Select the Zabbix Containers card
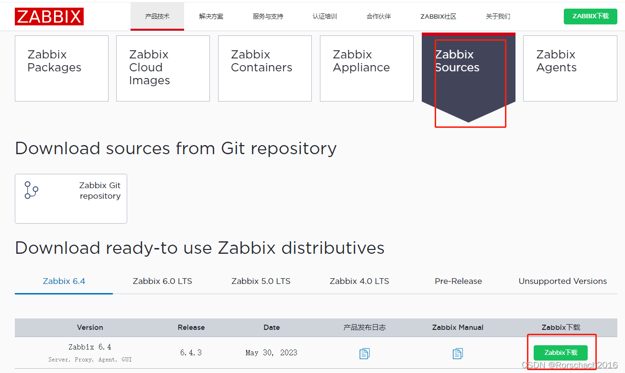The image size is (625, 373). click(265, 68)
